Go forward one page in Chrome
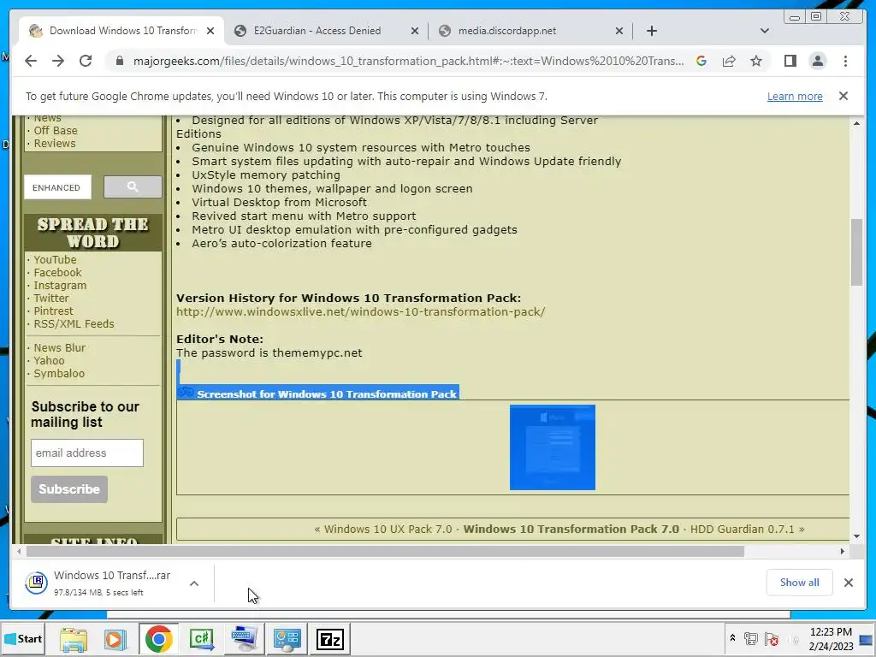 coord(58,61)
